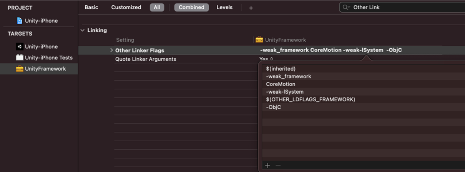Image resolution: width=465 pixels, height=172 pixels.
Task: Click the Unity-iPhone project file icon
Action: [x=20, y=21]
